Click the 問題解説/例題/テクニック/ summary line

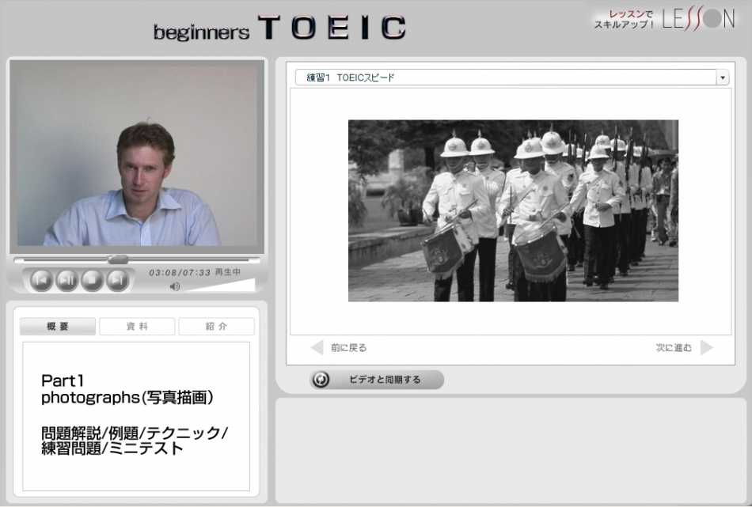[x=135, y=433]
